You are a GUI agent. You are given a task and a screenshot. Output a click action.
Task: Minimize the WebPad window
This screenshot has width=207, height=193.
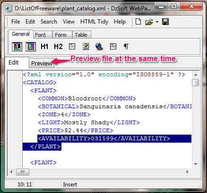[x=161, y=7]
